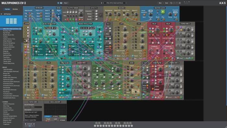Click the AAS logo

point(222,3)
